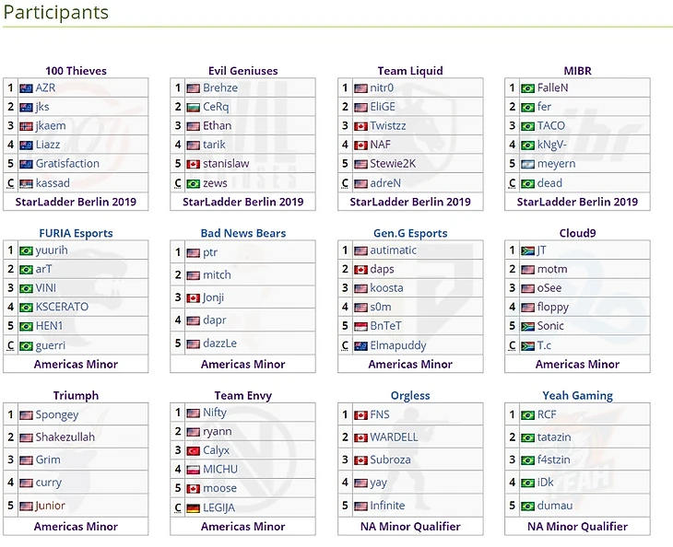
Task: Open coach Elmapuddy's profile link
Action: [x=398, y=345]
